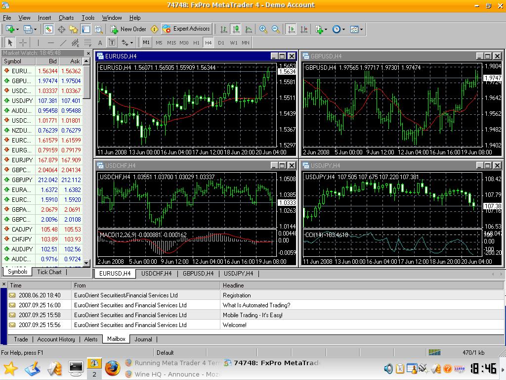506x380 pixels.
Task: Select the draw horizontal line tool
Action: click(50, 43)
